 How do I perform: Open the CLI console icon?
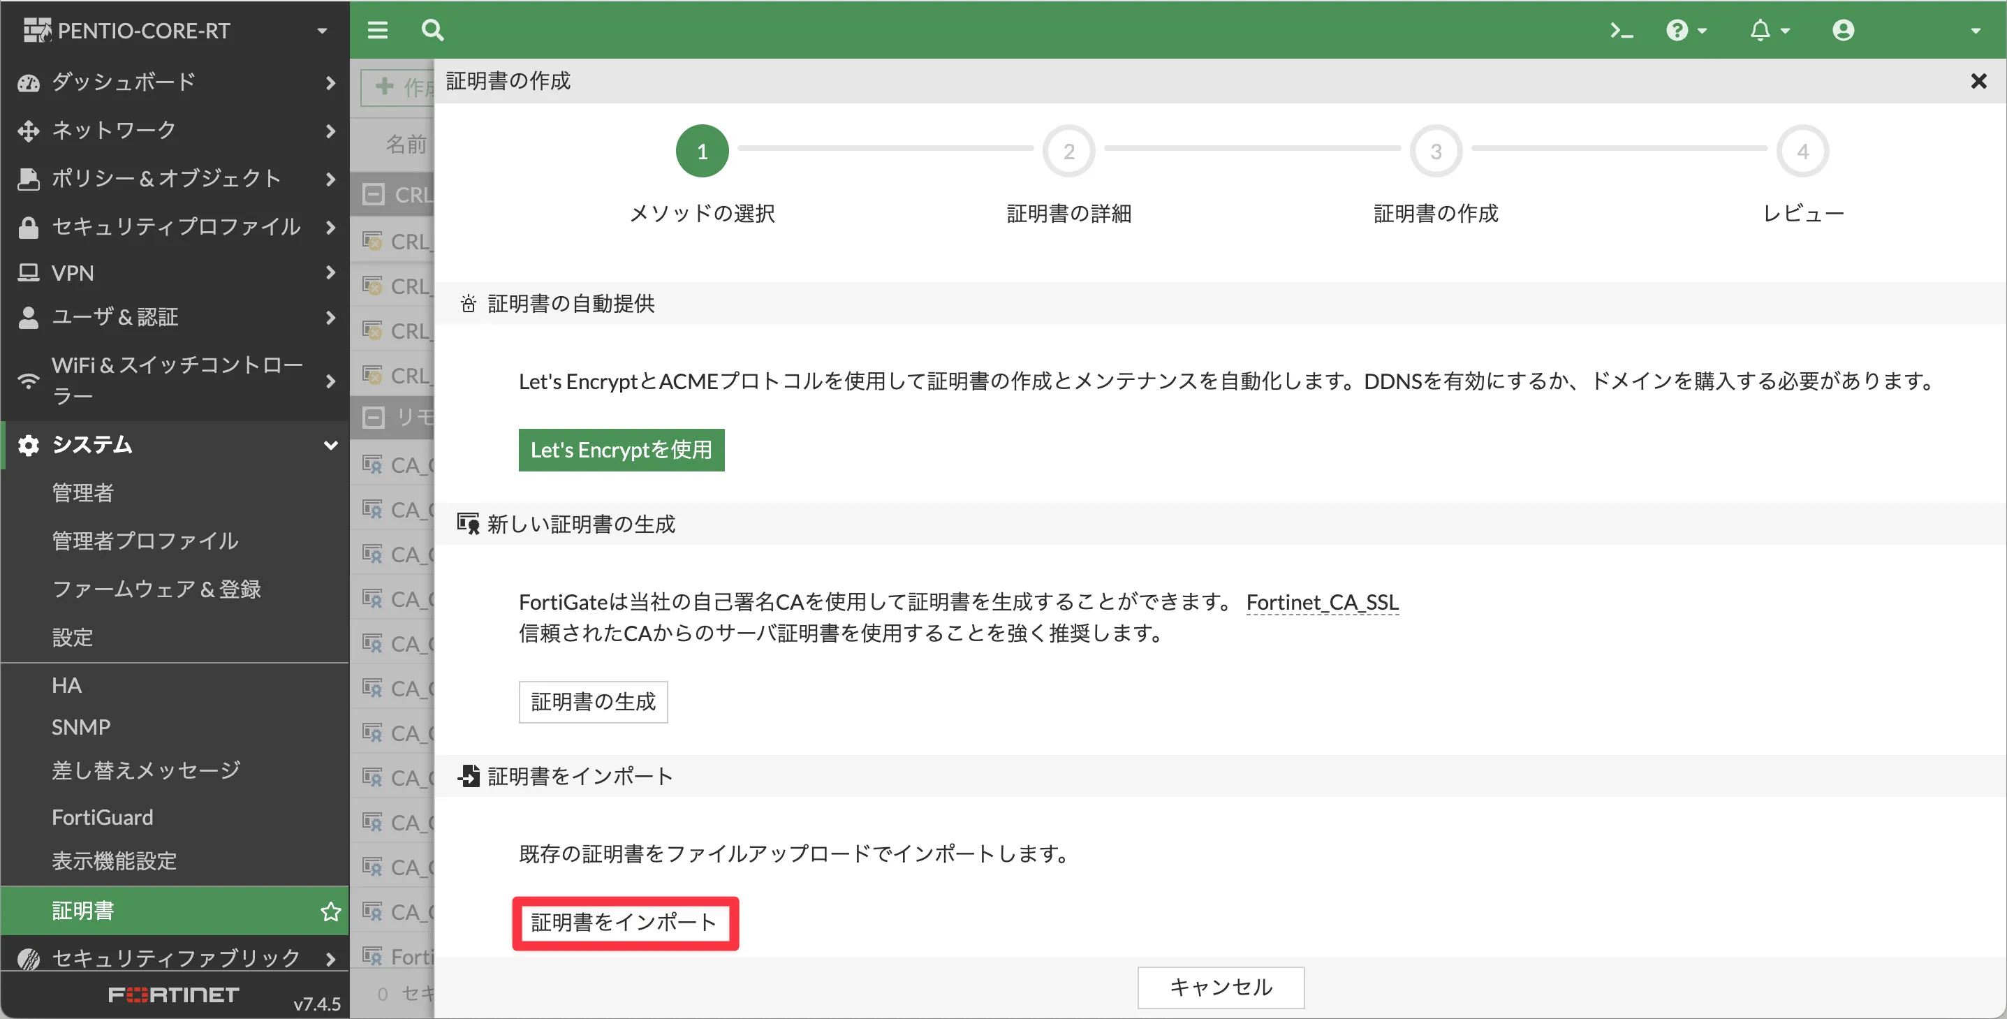(x=1622, y=31)
